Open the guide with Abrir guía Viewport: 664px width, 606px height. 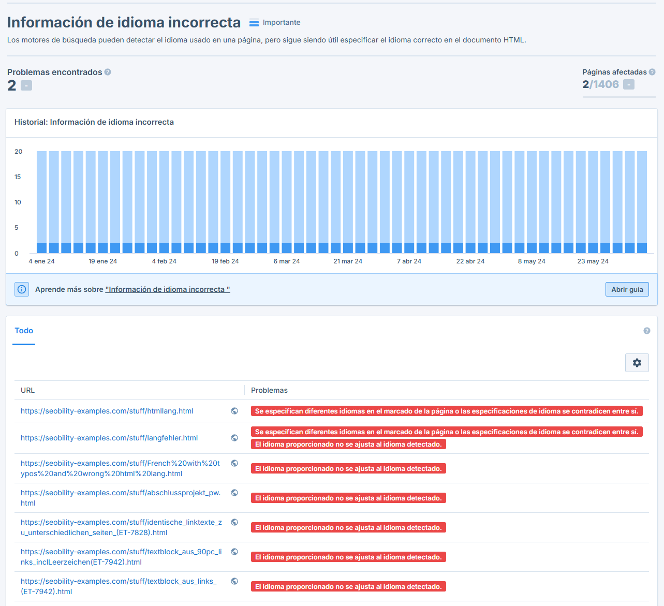tap(627, 289)
